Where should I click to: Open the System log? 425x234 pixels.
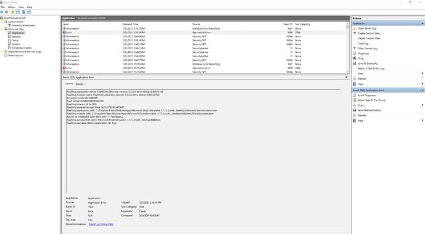pyautogui.click(x=16, y=44)
